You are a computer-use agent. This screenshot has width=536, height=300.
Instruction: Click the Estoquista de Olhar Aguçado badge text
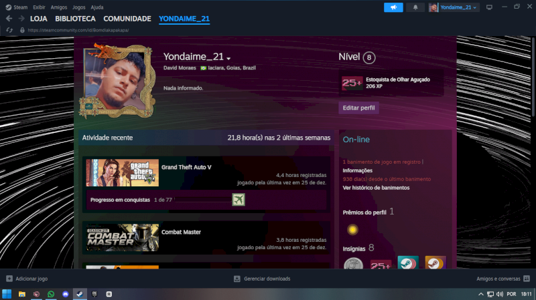pyautogui.click(x=398, y=80)
